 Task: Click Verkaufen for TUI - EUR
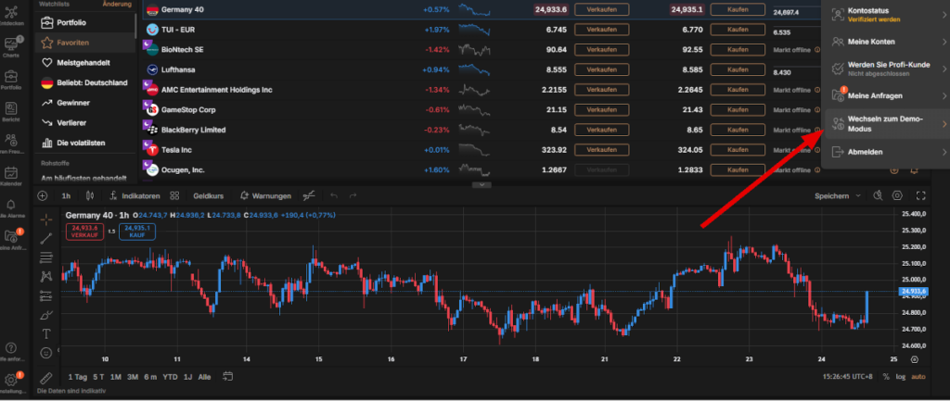601,30
